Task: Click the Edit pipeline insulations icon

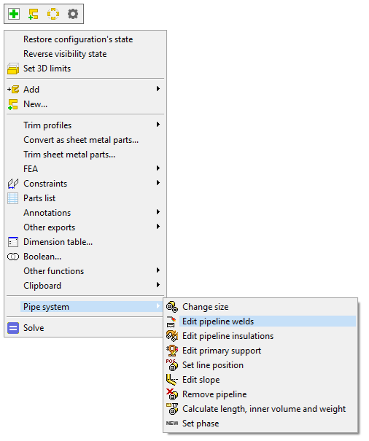Action: [172, 336]
